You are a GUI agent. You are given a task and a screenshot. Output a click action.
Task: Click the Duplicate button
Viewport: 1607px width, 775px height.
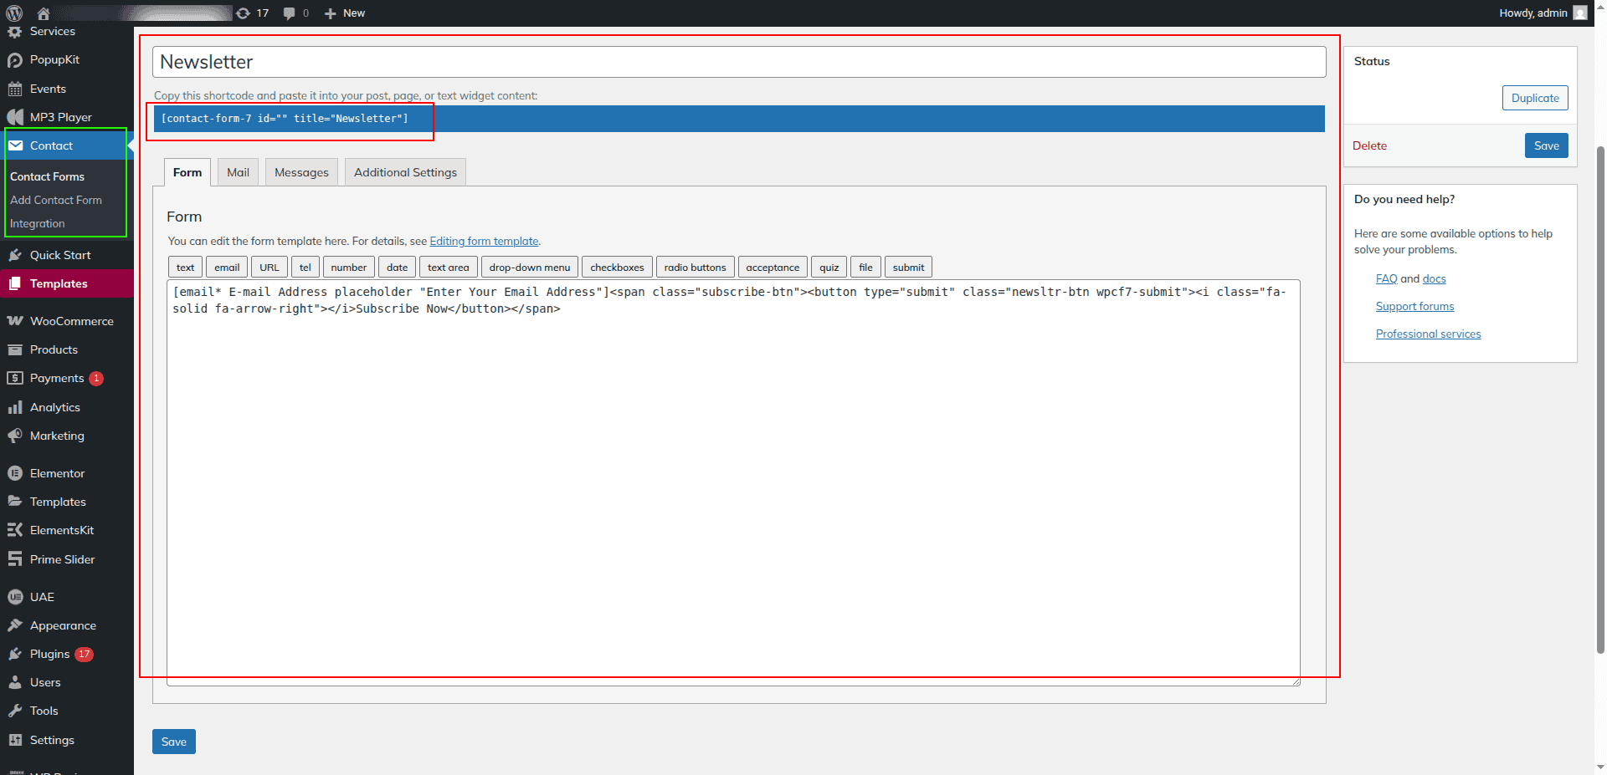[x=1534, y=98]
